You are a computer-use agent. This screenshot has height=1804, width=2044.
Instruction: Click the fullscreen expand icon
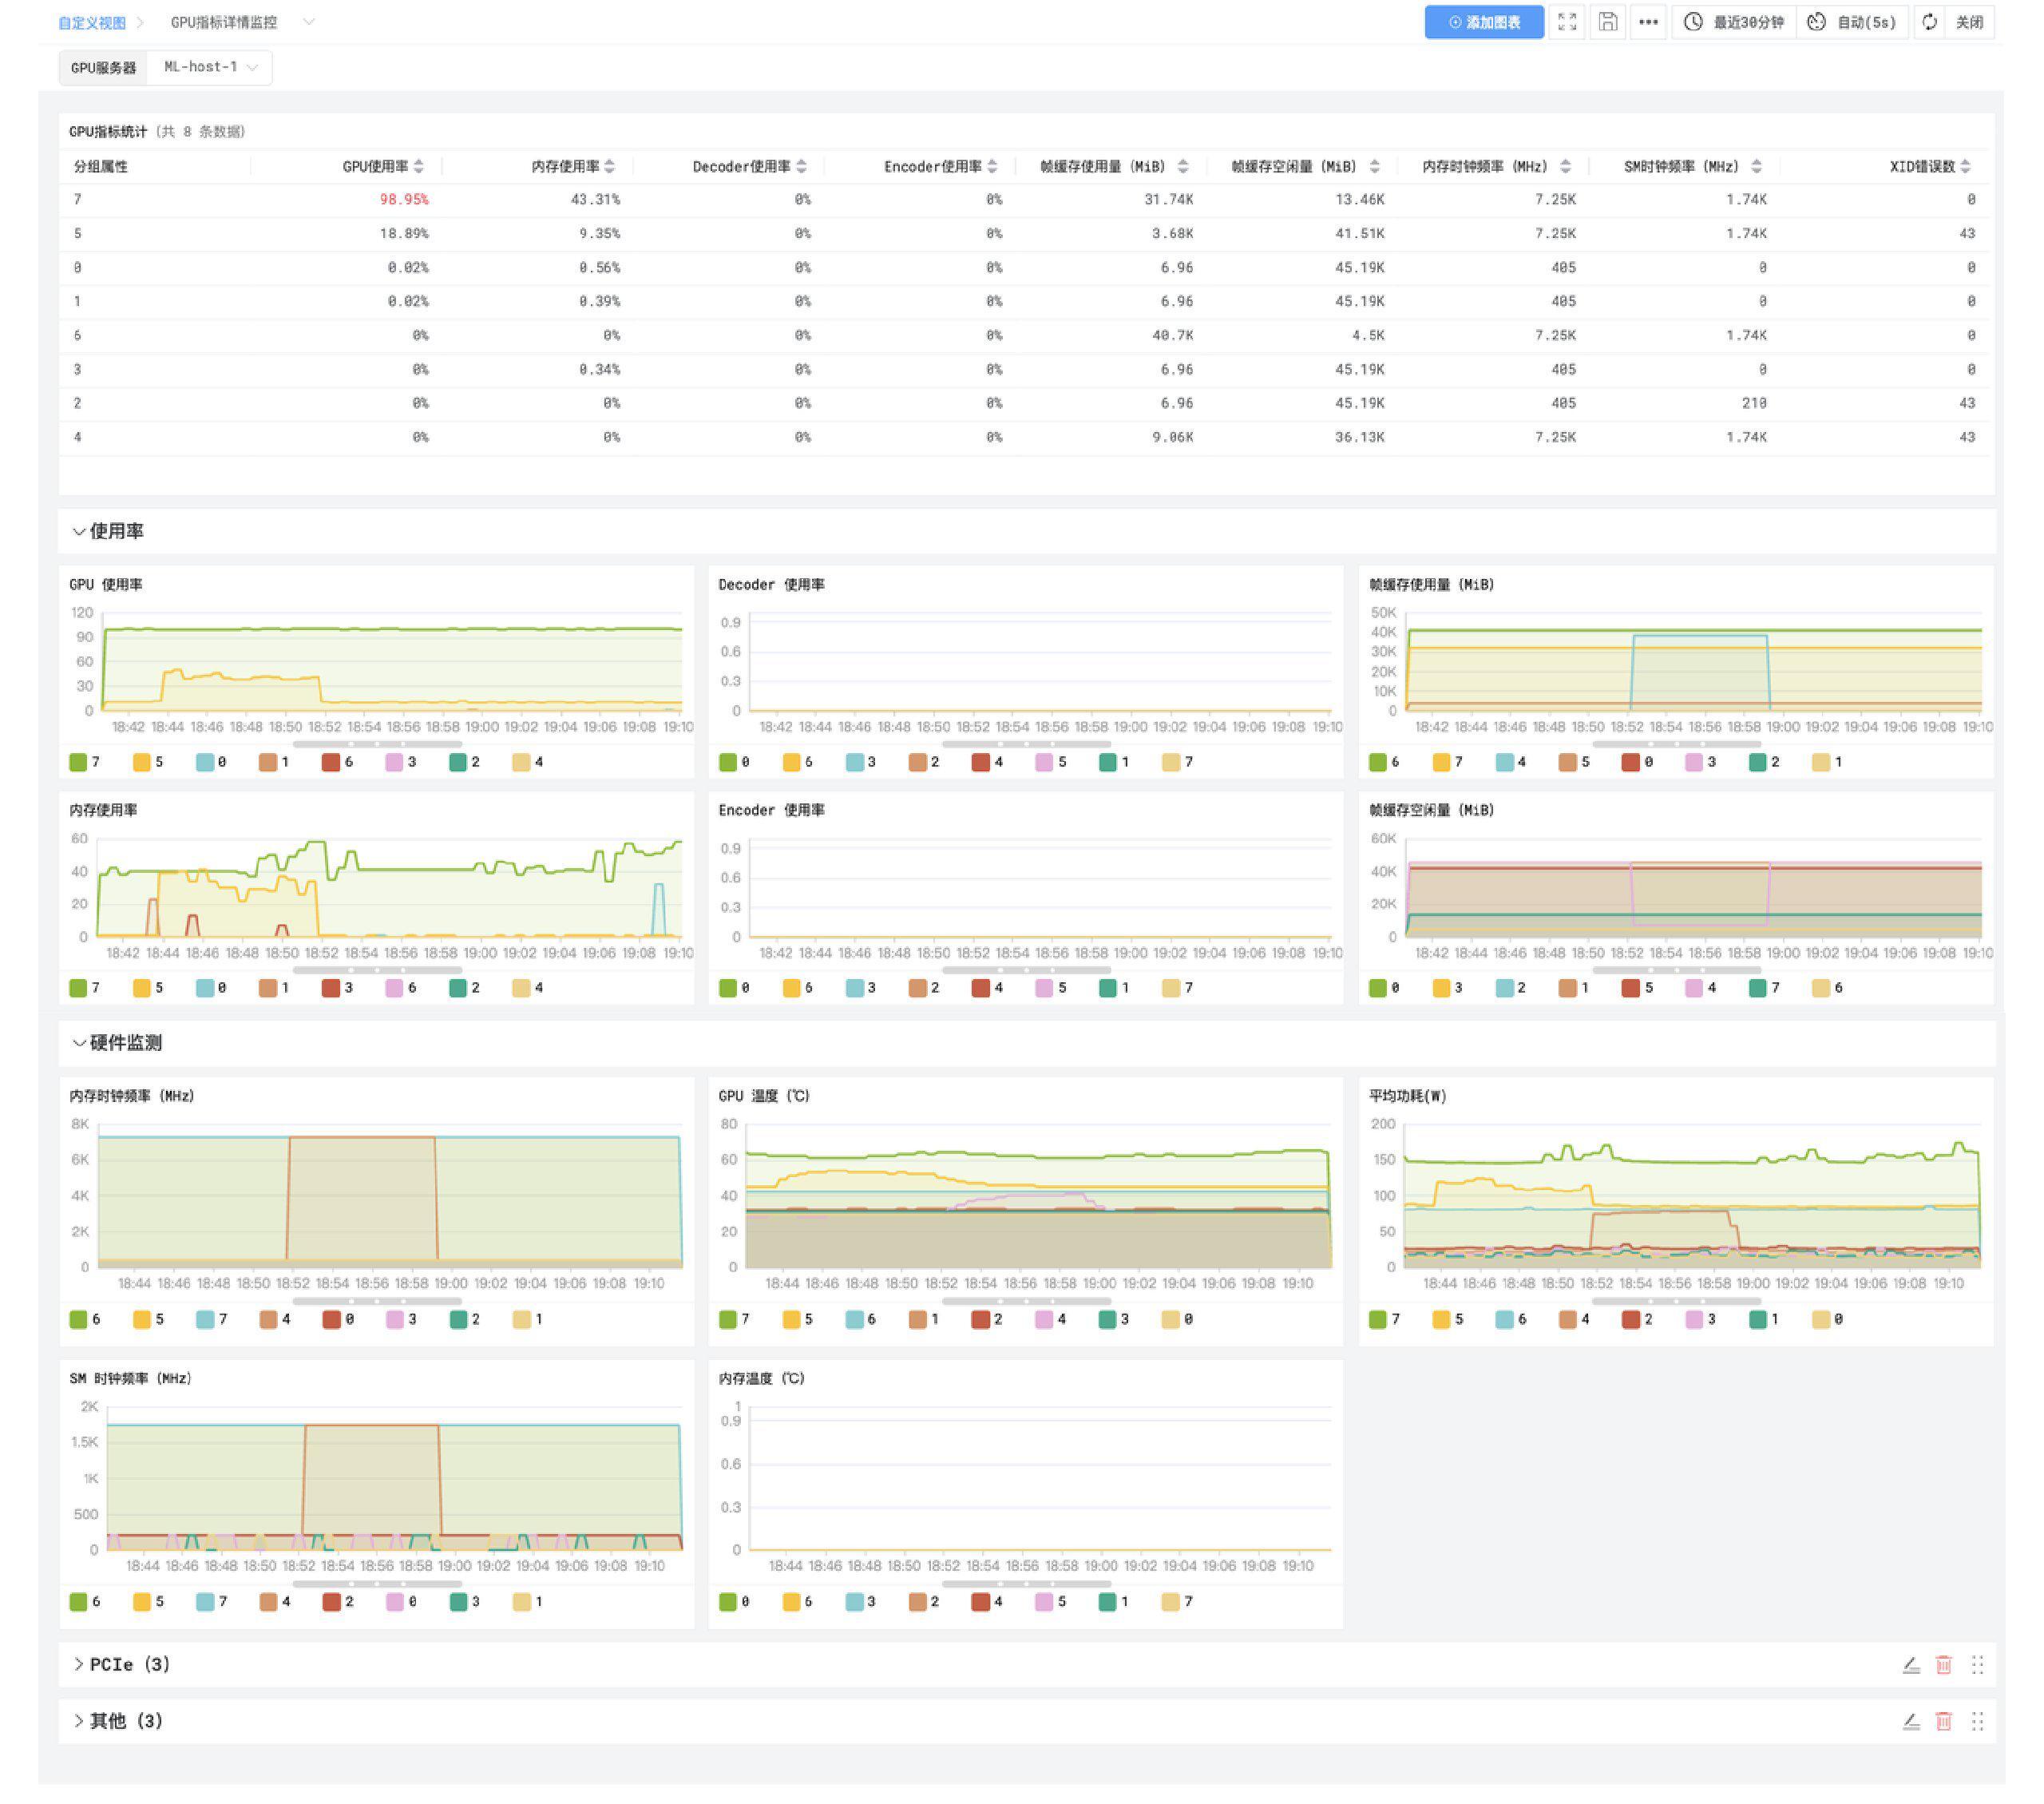1567,22
